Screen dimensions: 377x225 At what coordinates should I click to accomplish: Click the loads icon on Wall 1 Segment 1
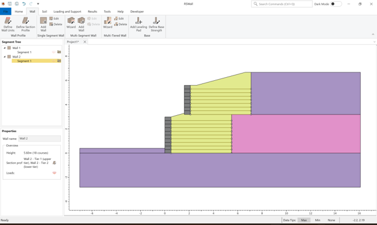(54, 52)
